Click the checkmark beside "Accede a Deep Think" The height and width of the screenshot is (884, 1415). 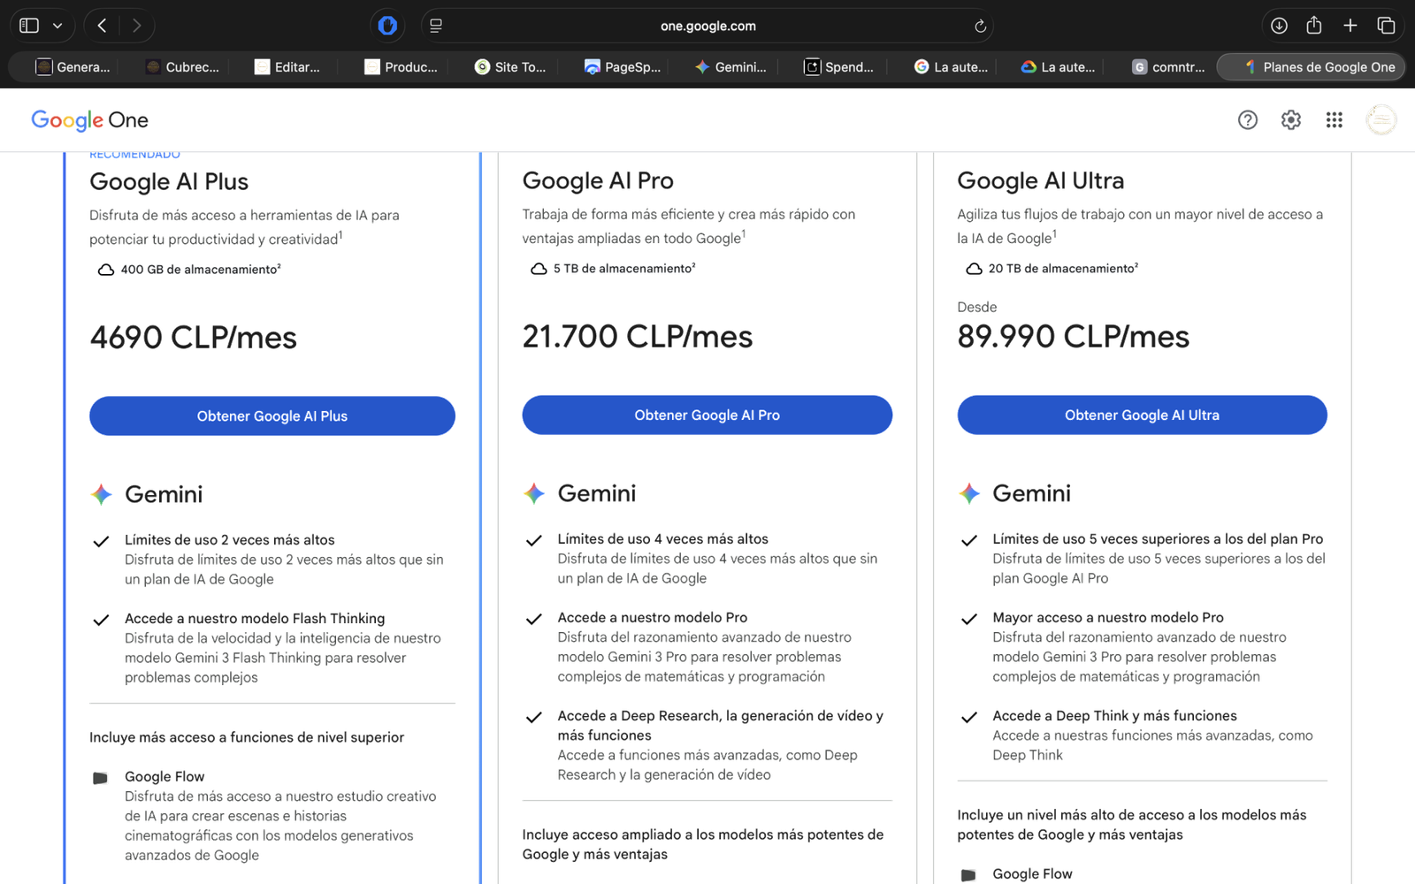click(x=969, y=717)
